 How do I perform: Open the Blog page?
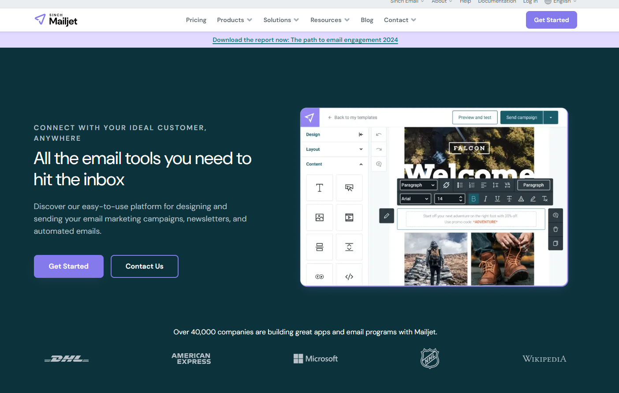367,20
